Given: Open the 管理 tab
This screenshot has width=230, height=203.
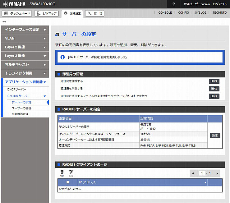Looking at the screenshot, I should [x=95, y=13].
